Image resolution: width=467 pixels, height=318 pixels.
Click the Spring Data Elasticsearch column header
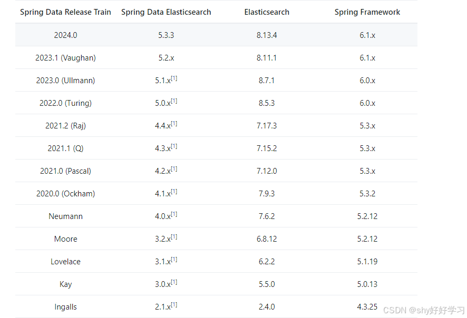click(166, 12)
